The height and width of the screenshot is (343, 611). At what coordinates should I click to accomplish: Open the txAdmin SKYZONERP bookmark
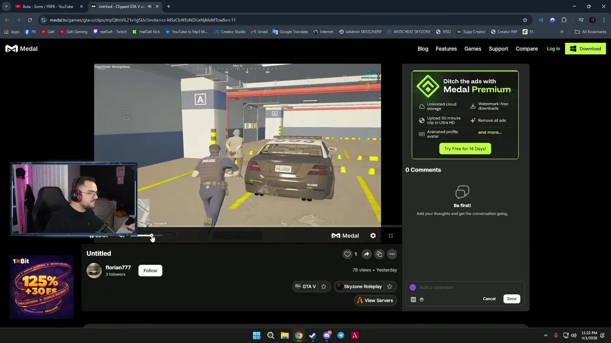(360, 32)
